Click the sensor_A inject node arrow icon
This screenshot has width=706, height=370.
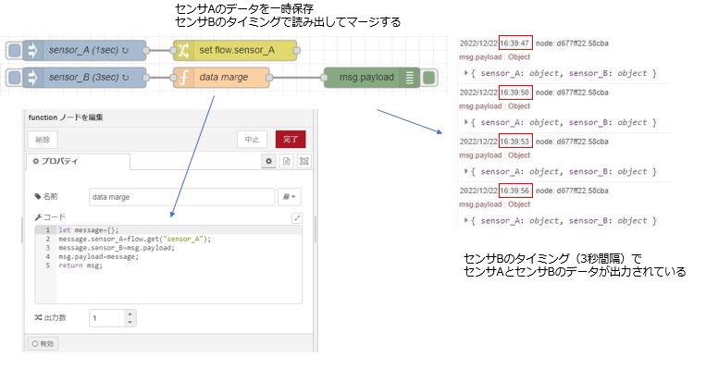point(30,50)
